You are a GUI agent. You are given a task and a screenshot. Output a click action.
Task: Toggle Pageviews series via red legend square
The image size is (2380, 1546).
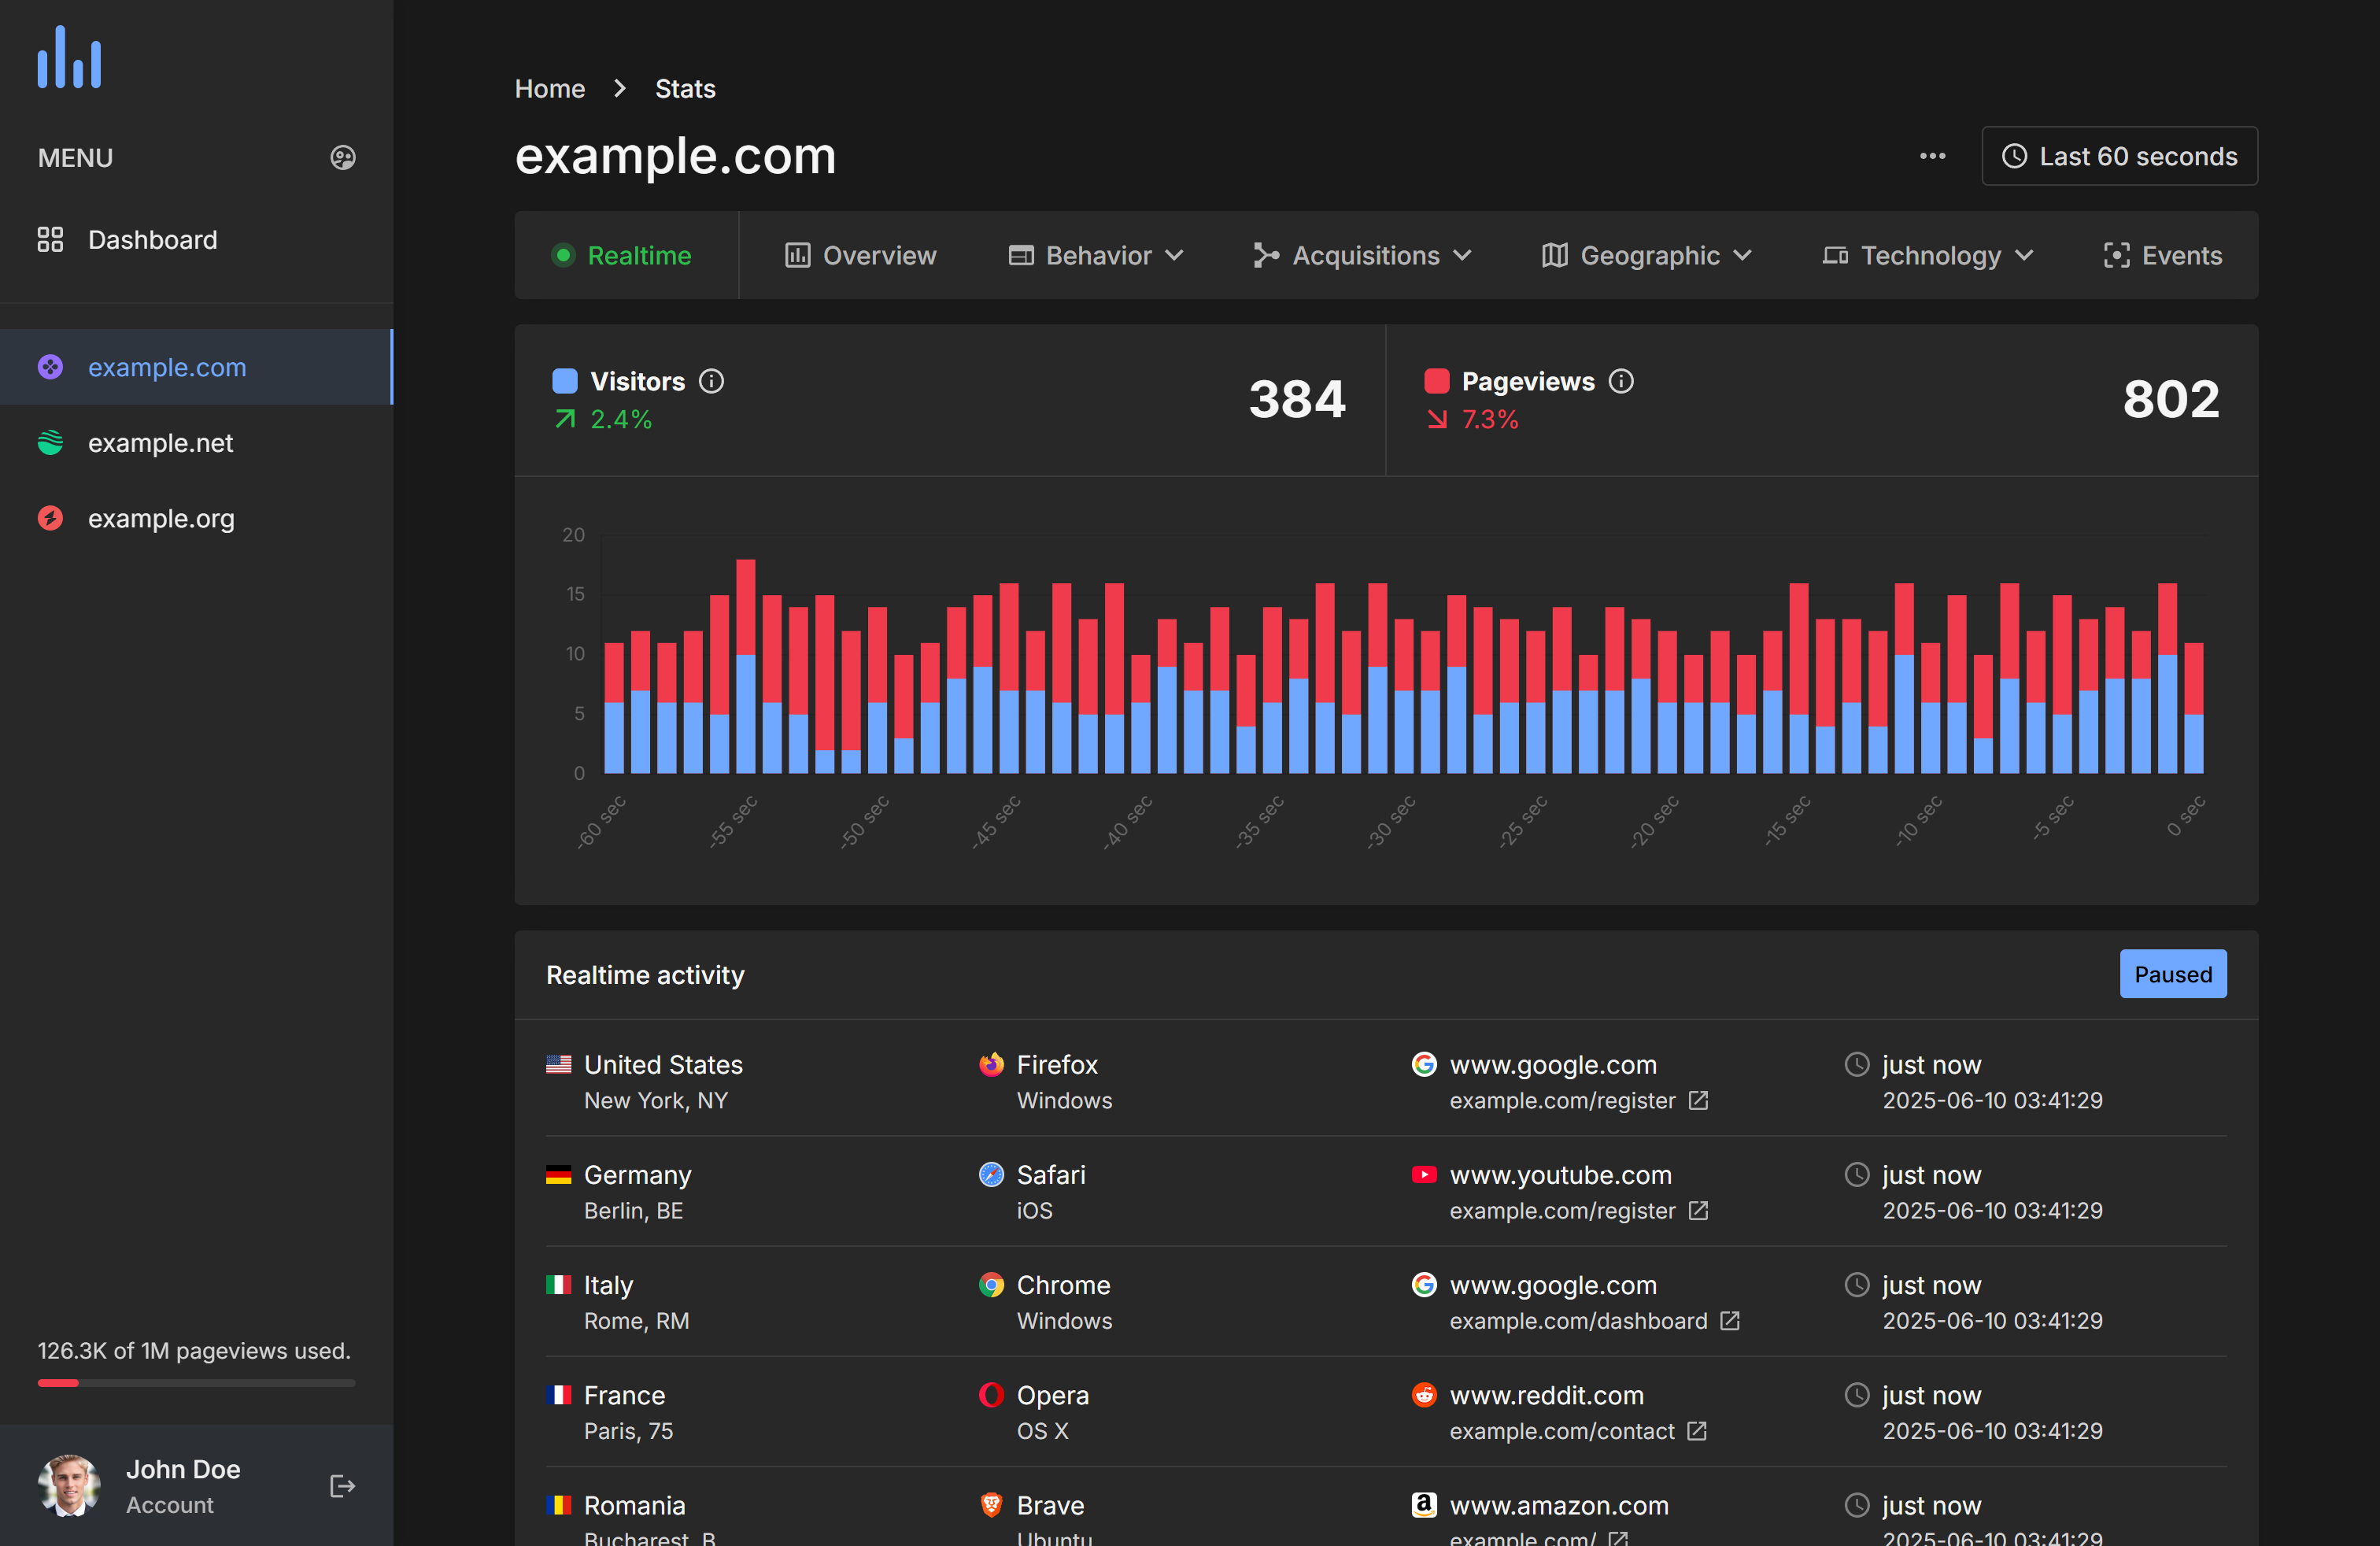pyautogui.click(x=1436, y=381)
